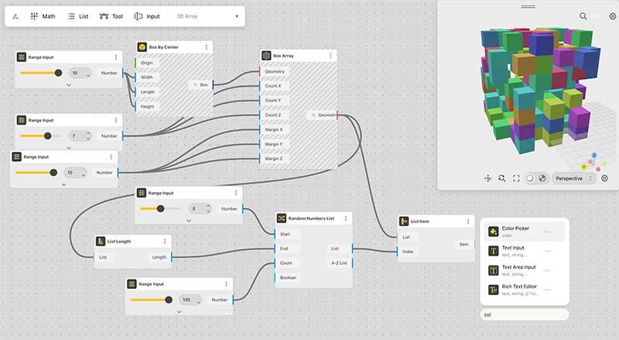Click the search icon in 3D viewer
The width and height of the screenshot is (619, 340).
583,16
